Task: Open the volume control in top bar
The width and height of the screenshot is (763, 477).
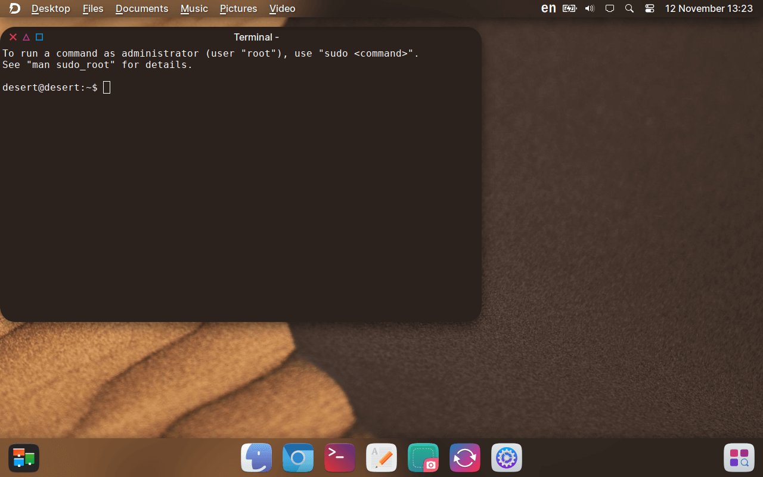Action: tap(590, 8)
